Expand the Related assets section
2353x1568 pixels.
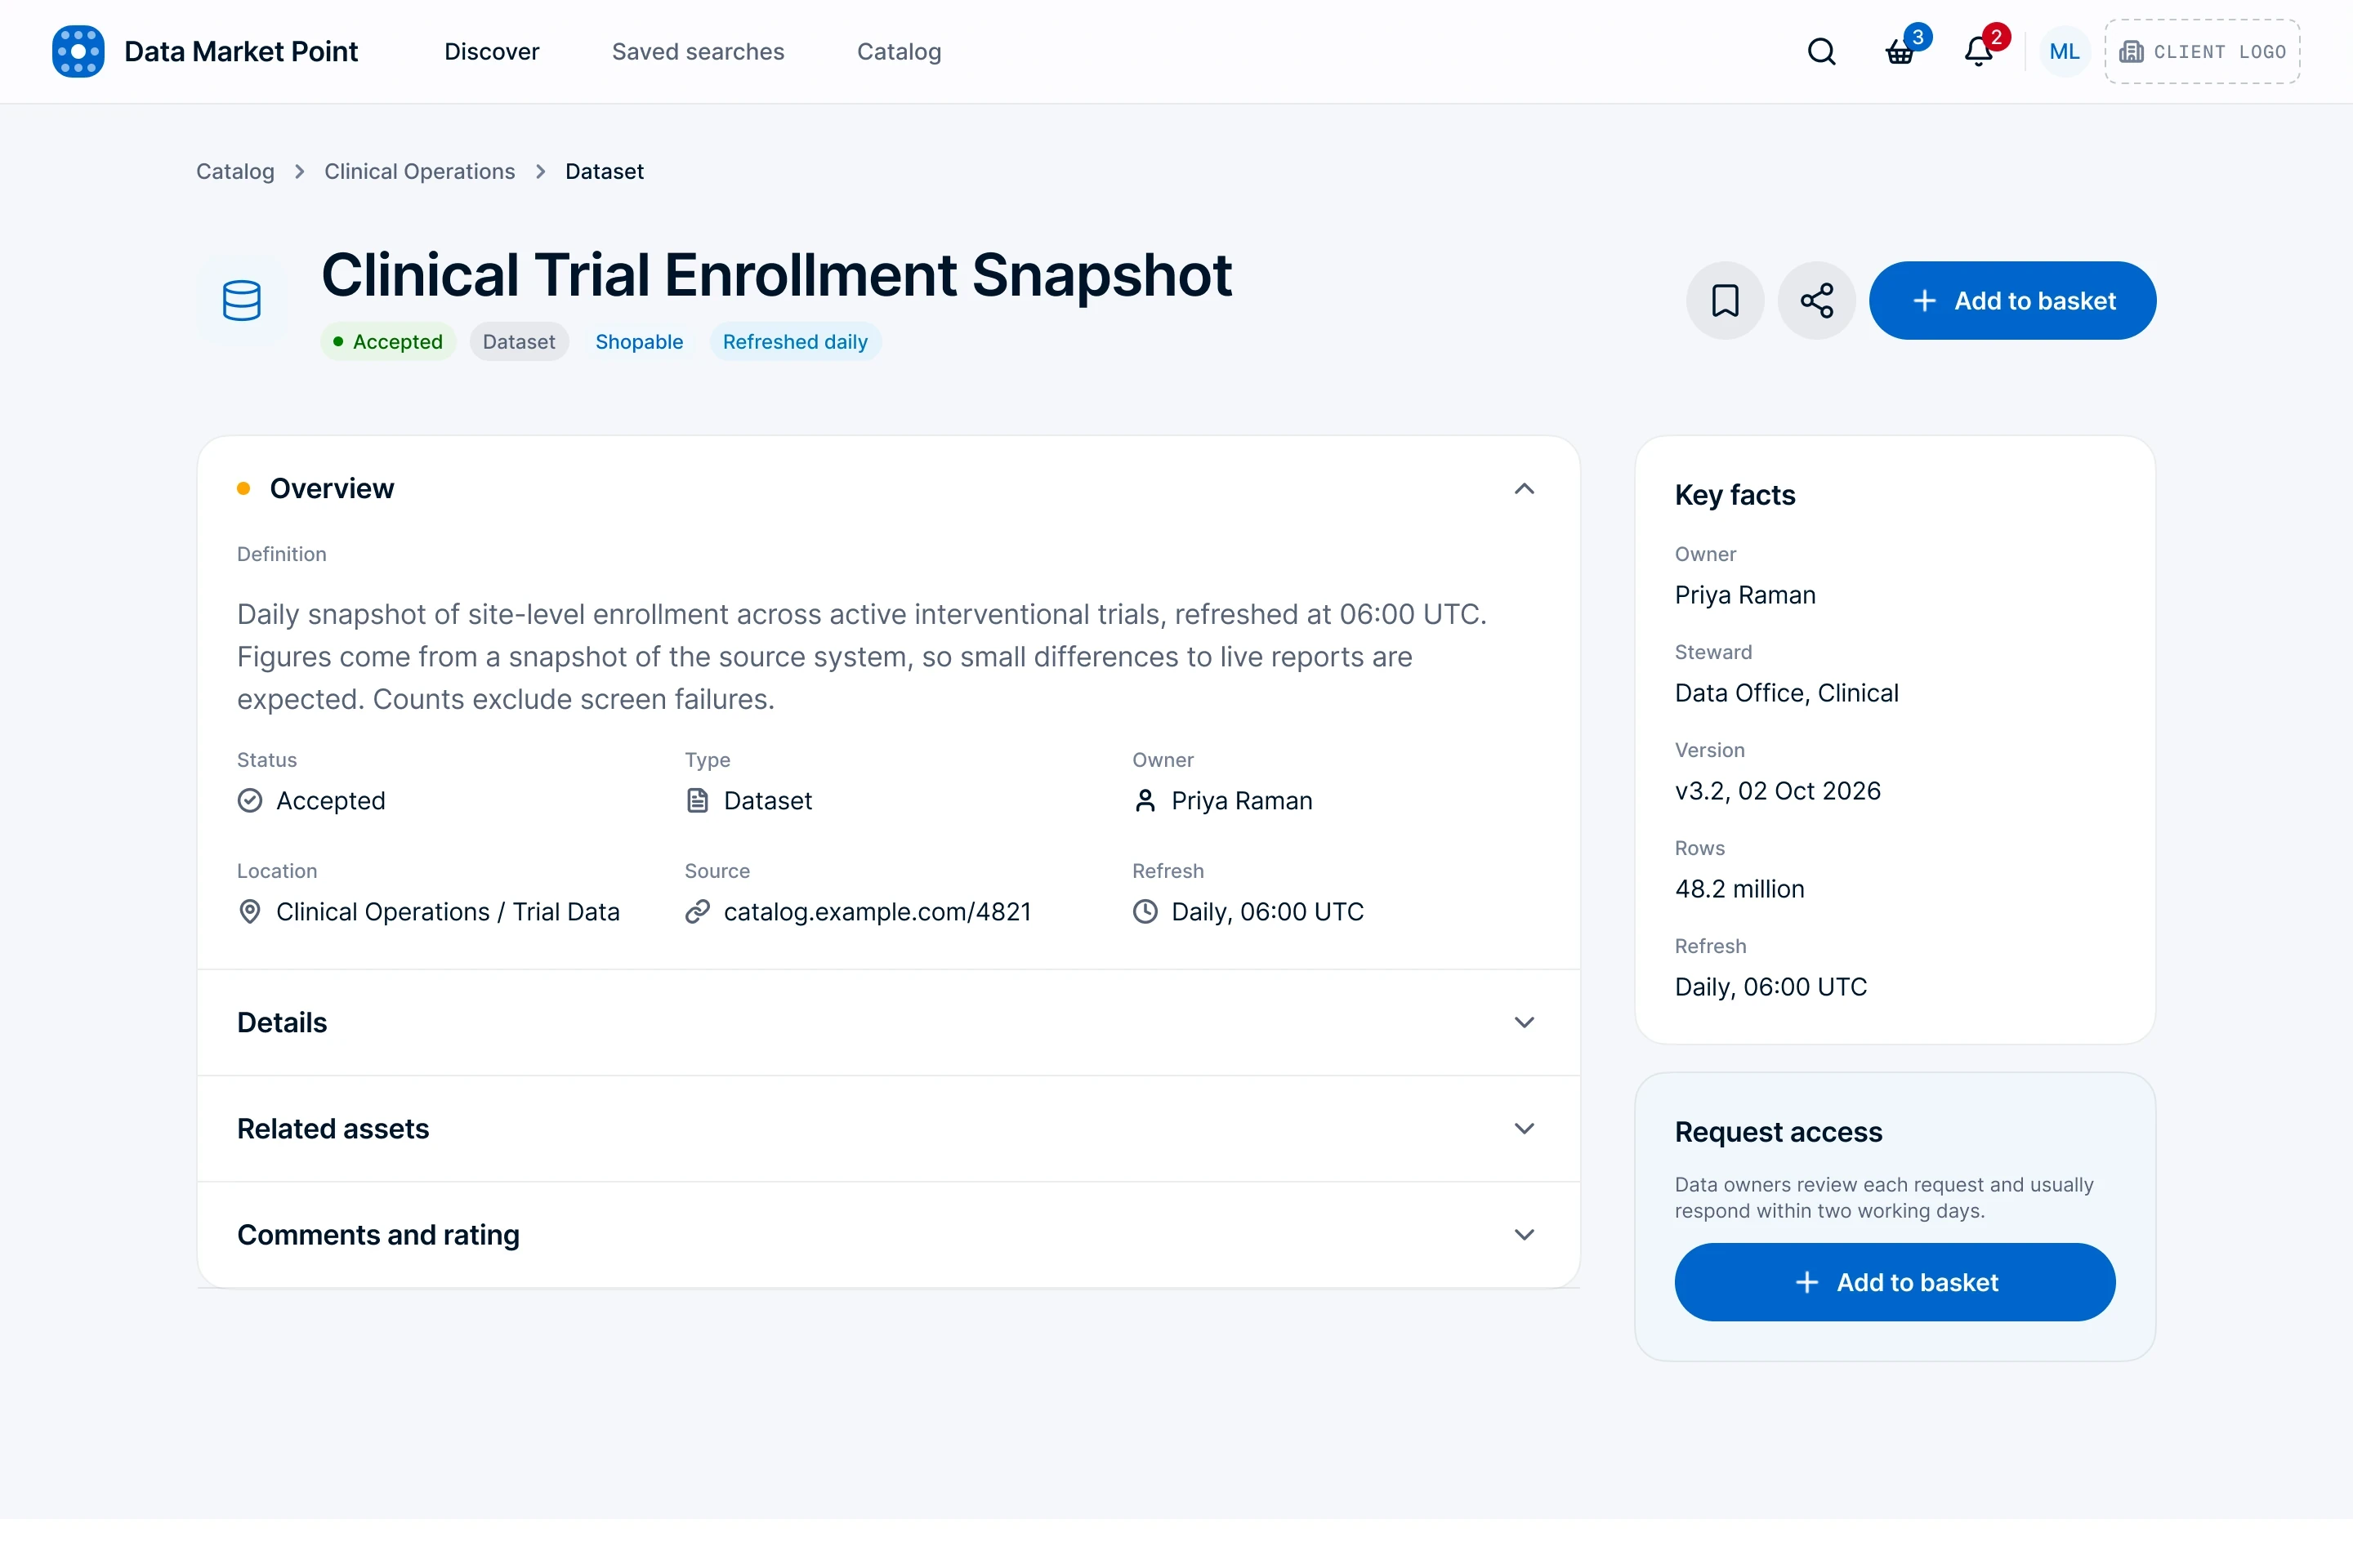pyautogui.click(x=888, y=1128)
